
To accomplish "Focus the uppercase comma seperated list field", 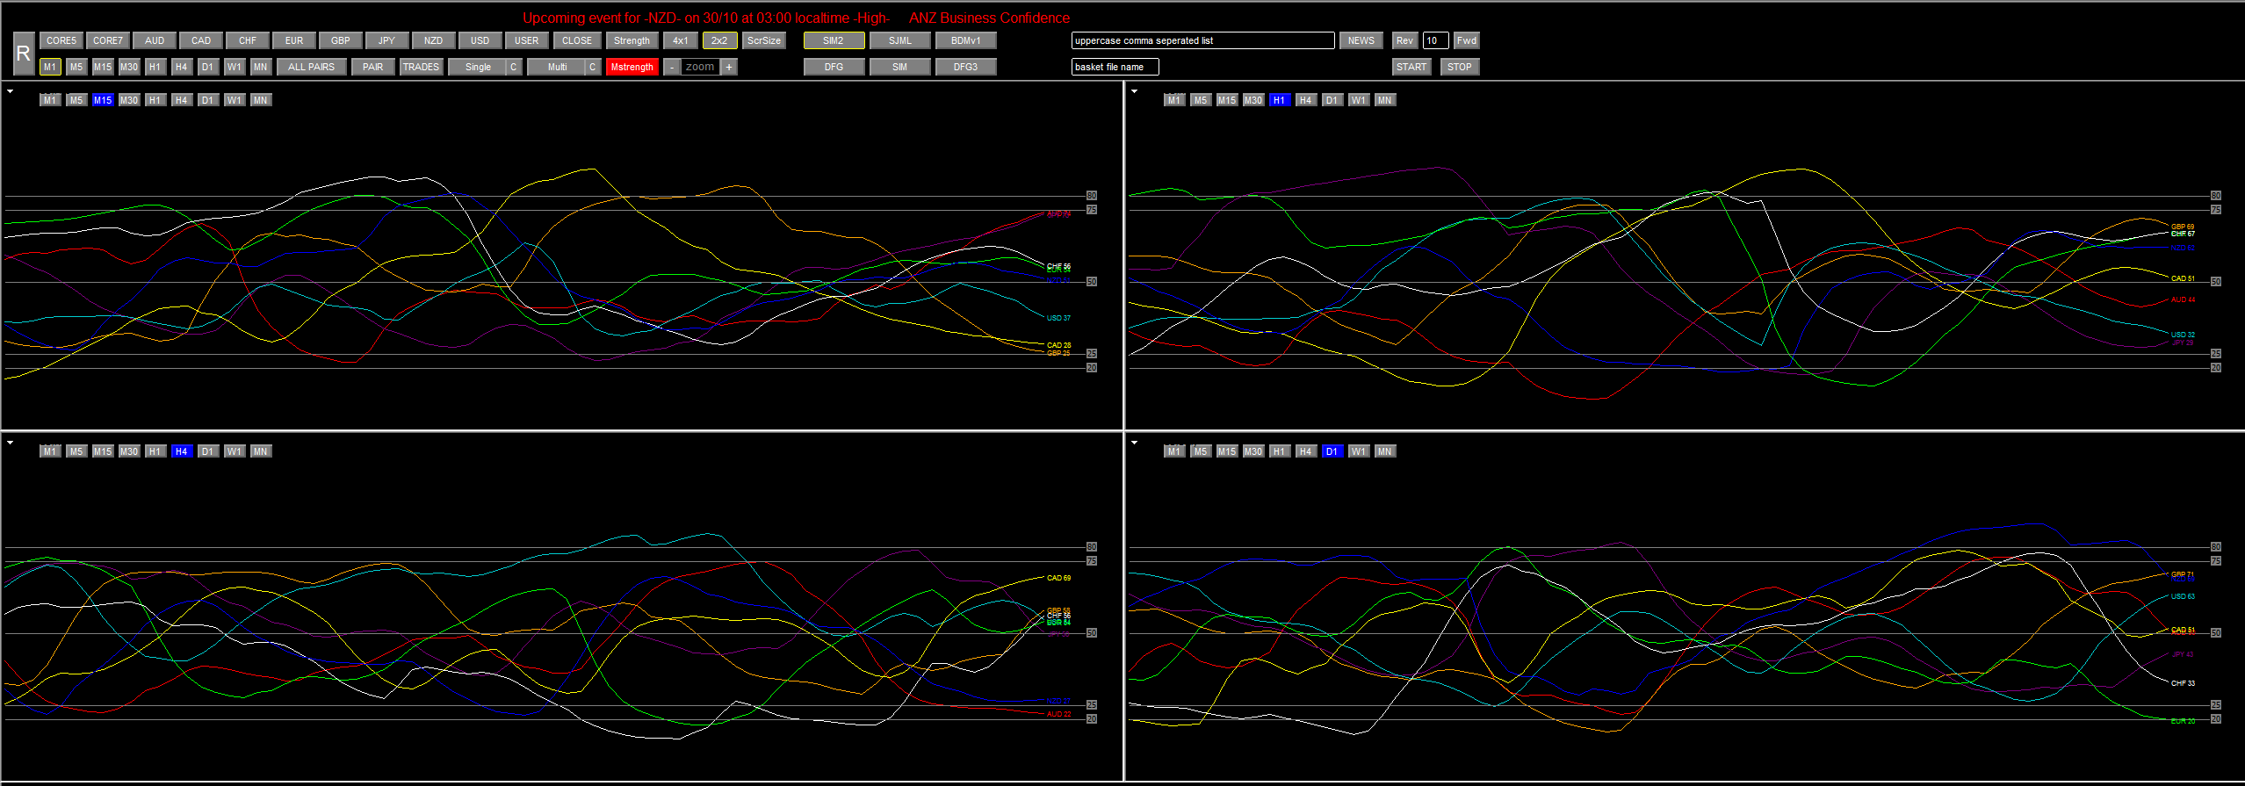I will 1203,40.
